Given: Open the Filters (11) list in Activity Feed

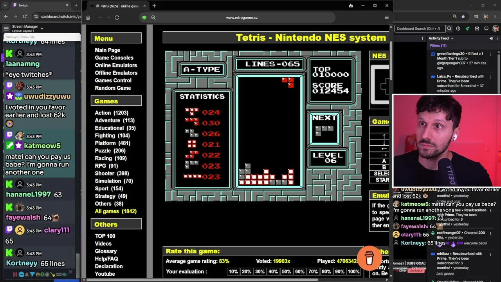Looking at the screenshot, I should coord(438,45).
